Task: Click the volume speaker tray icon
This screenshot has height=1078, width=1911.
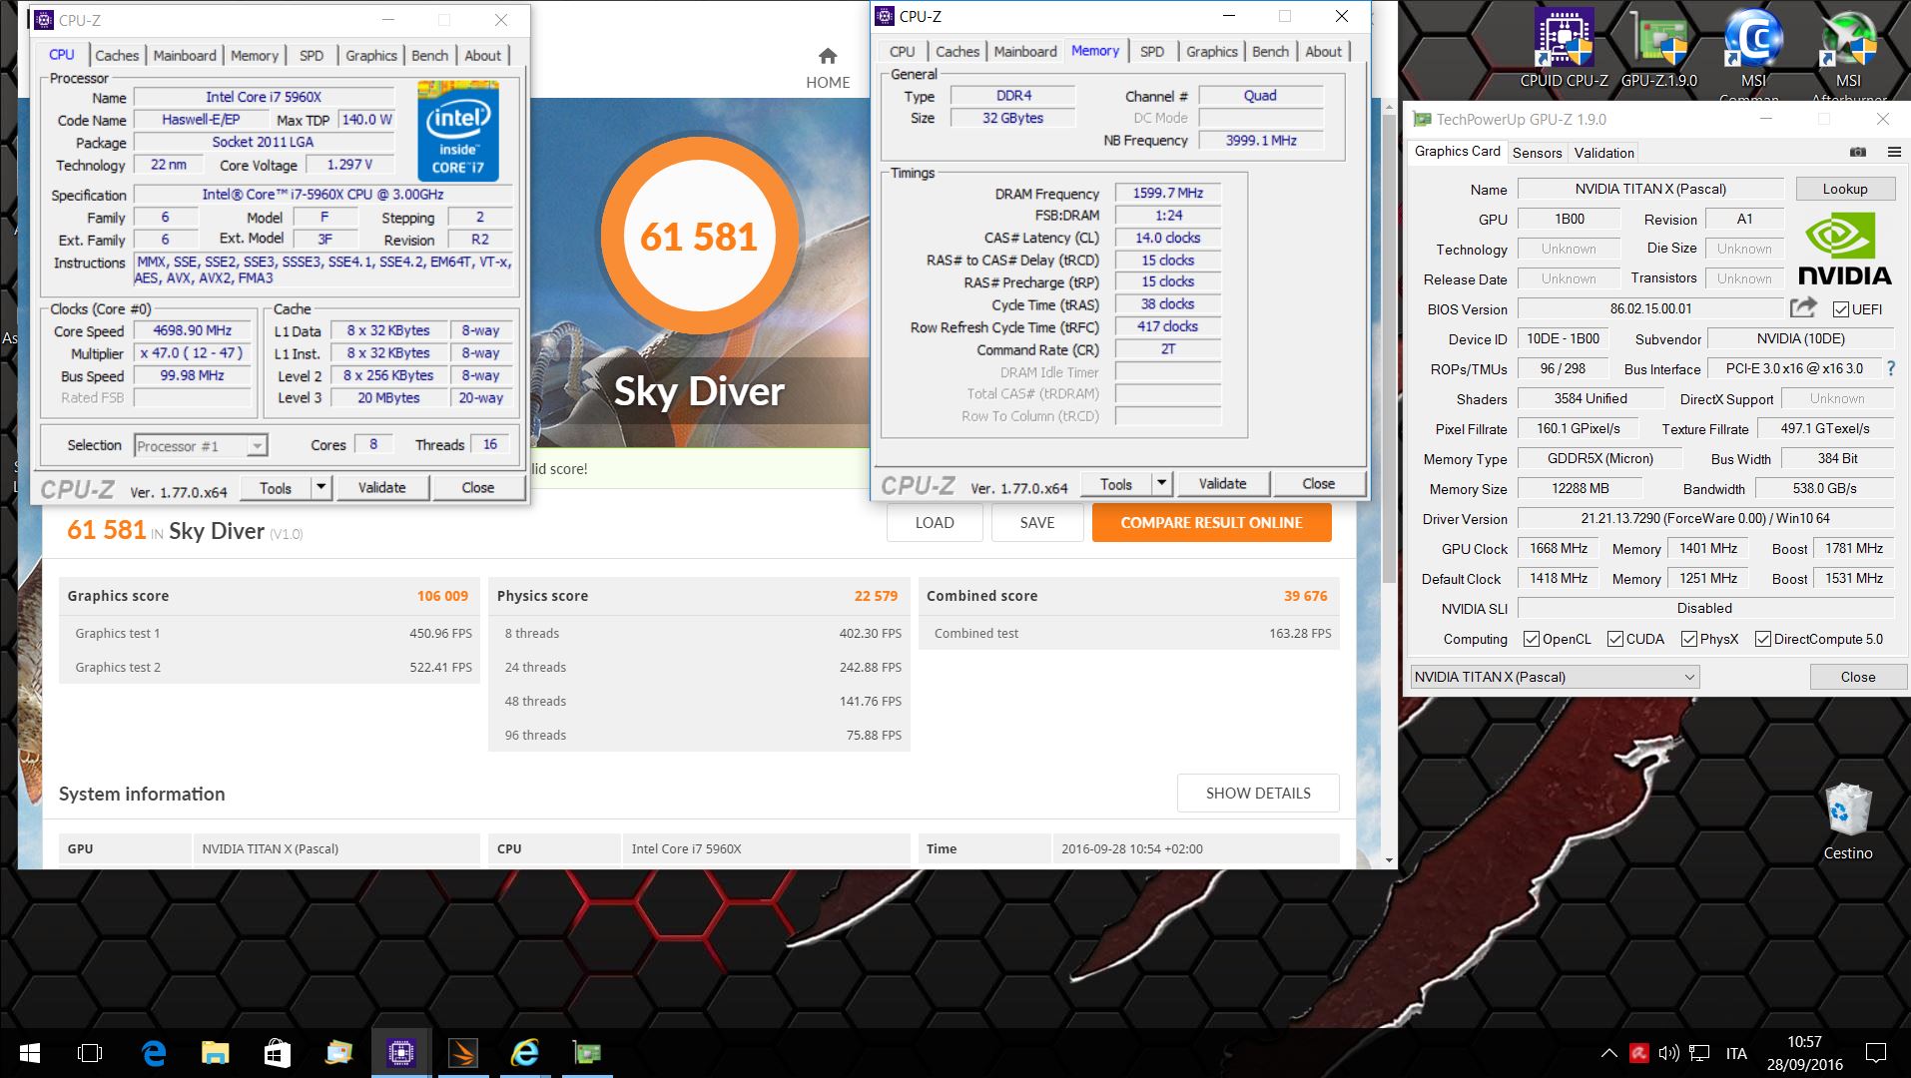Action: click(1668, 1053)
